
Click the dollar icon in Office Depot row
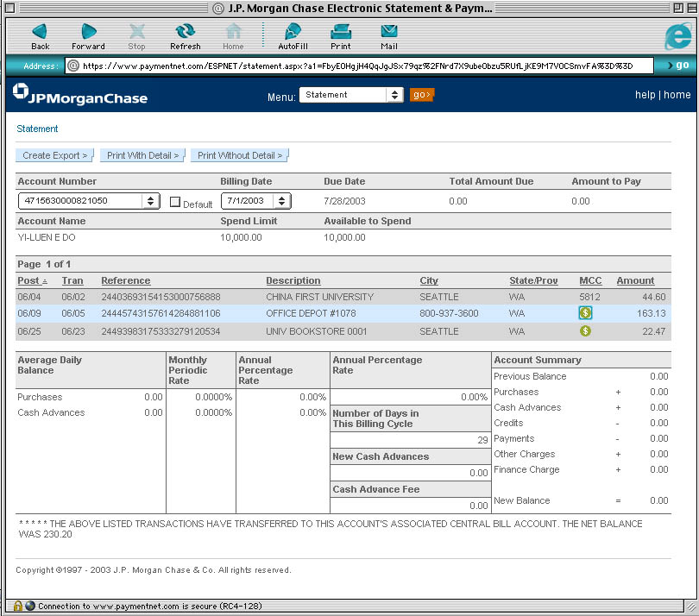(x=585, y=313)
